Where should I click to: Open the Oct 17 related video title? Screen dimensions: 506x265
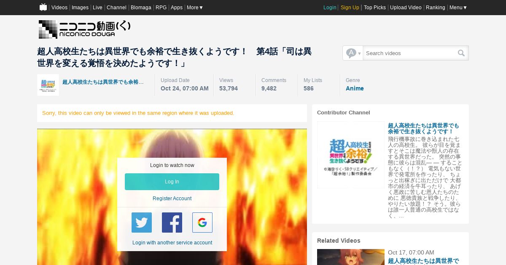click(423, 261)
